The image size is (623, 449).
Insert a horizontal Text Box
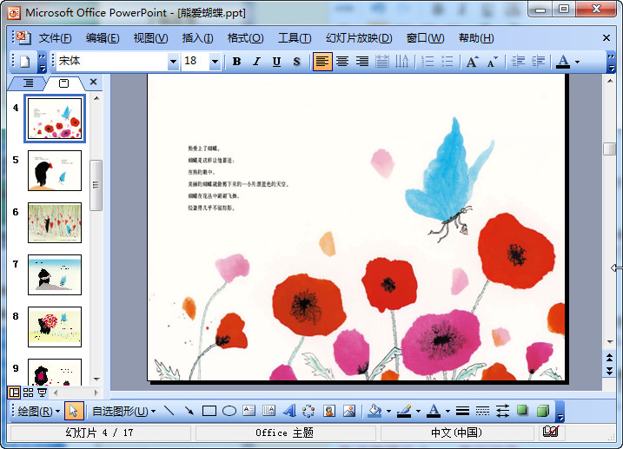point(249,411)
